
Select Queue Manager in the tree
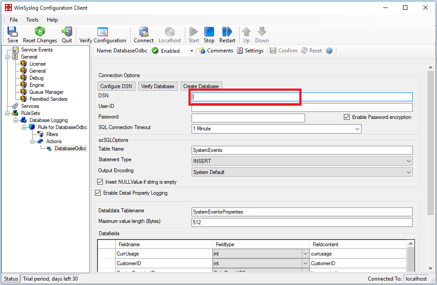pos(46,92)
